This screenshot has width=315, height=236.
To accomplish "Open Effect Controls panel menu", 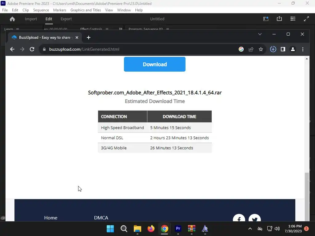I will 107,29.
